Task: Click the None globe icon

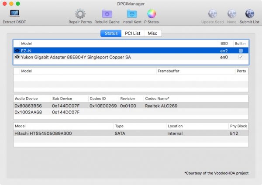Action: [x=231, y=14]
